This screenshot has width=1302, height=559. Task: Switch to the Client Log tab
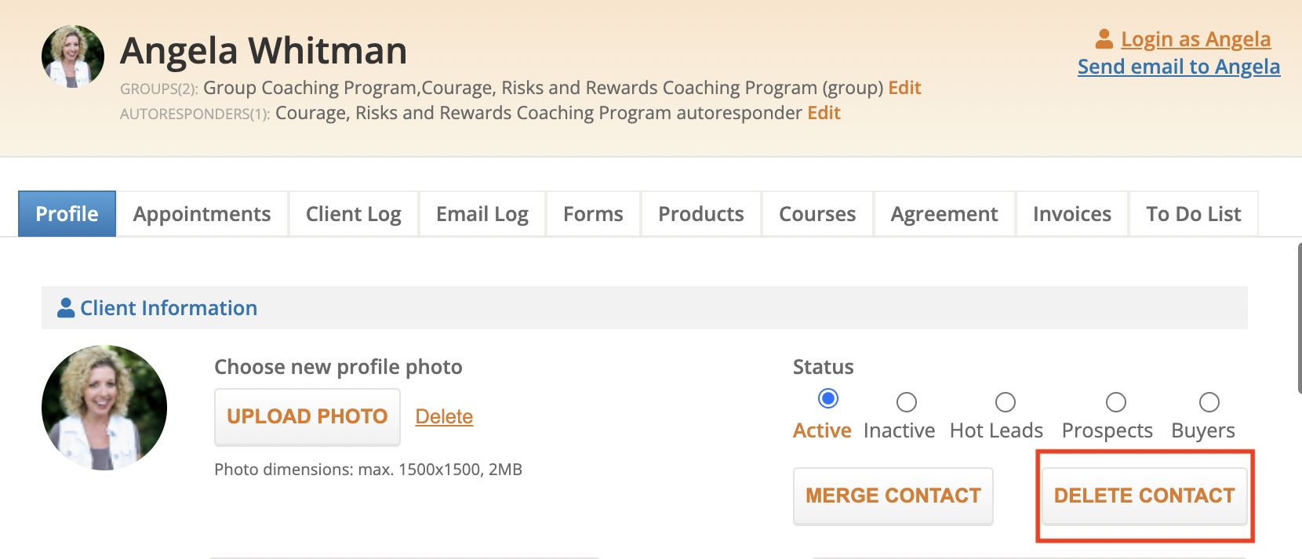tap(353, 214)
